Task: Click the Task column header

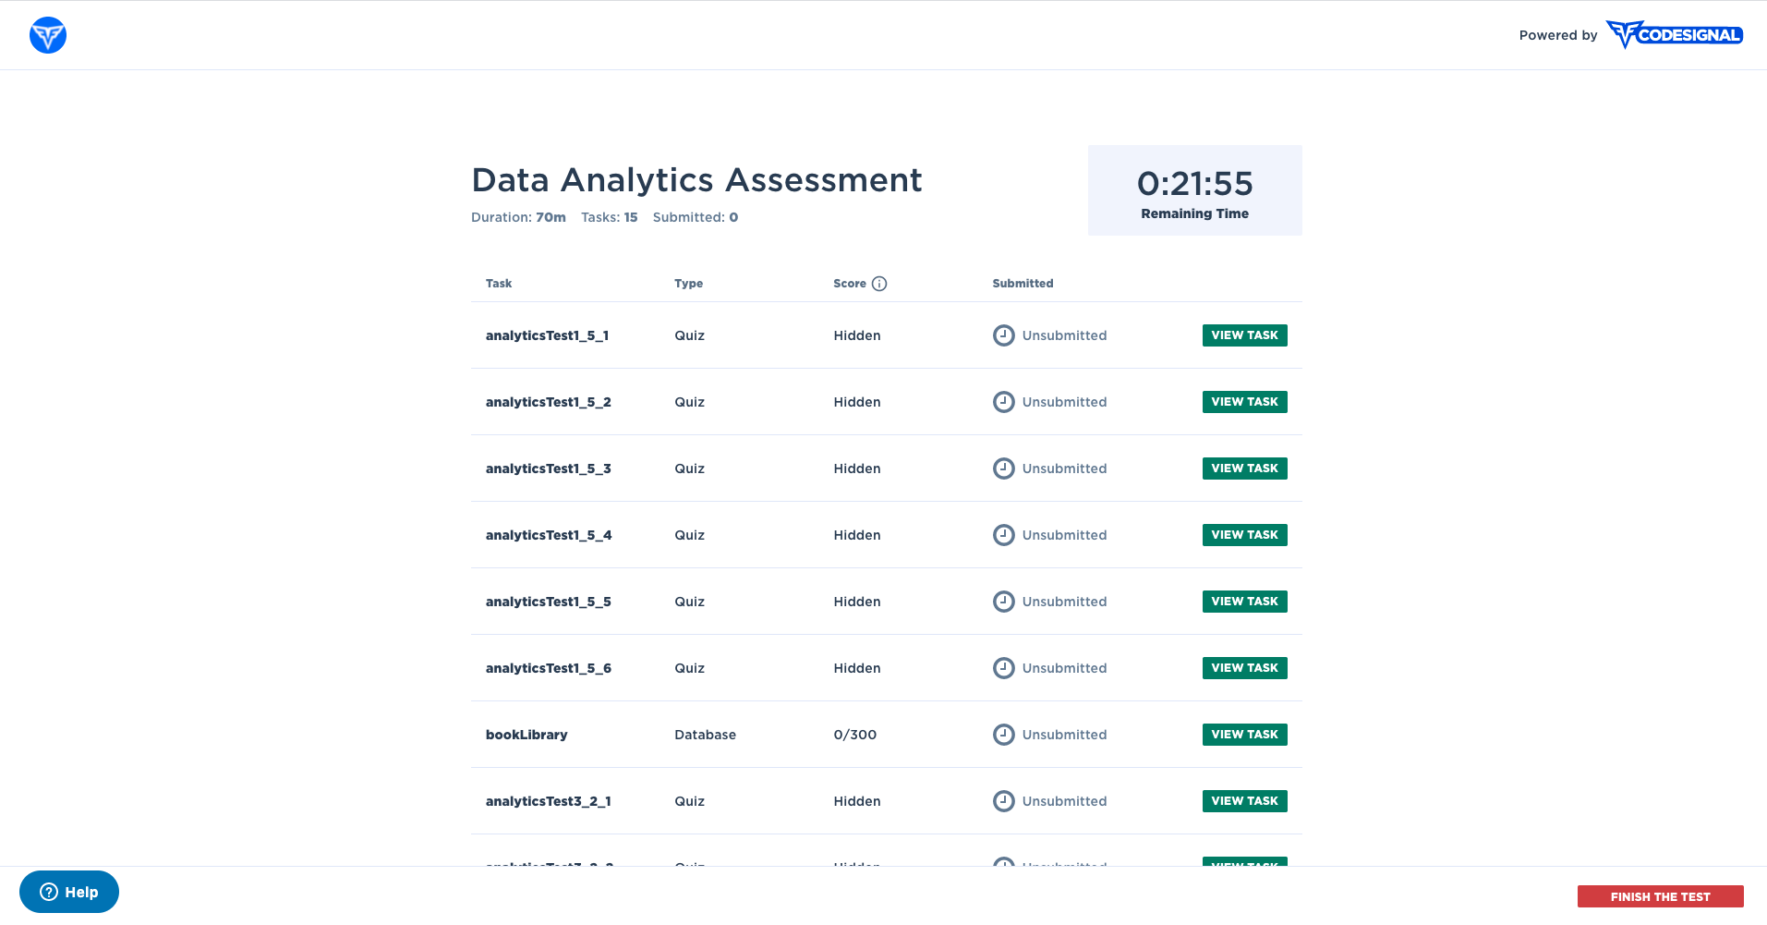Action: click(x=499, y=284)
